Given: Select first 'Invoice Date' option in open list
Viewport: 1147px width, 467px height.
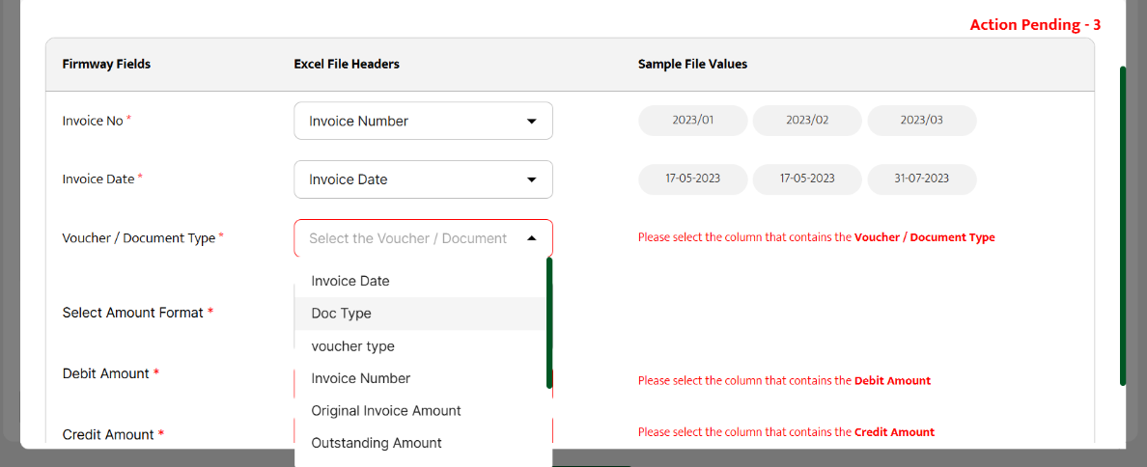Looking at the screenshot, I should 350,281.
